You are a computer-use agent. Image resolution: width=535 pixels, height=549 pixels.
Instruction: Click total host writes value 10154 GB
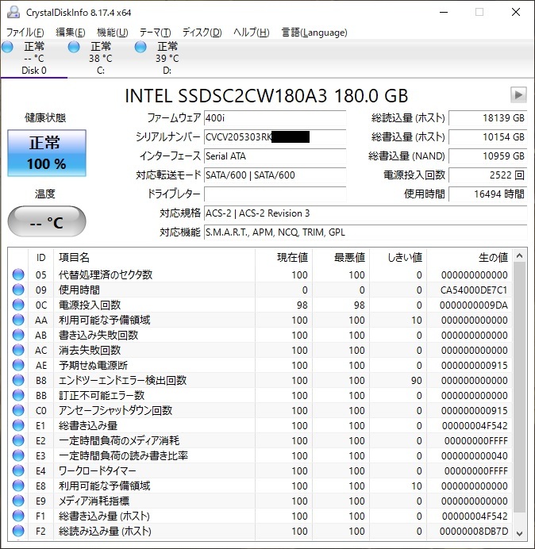point(487,137)
